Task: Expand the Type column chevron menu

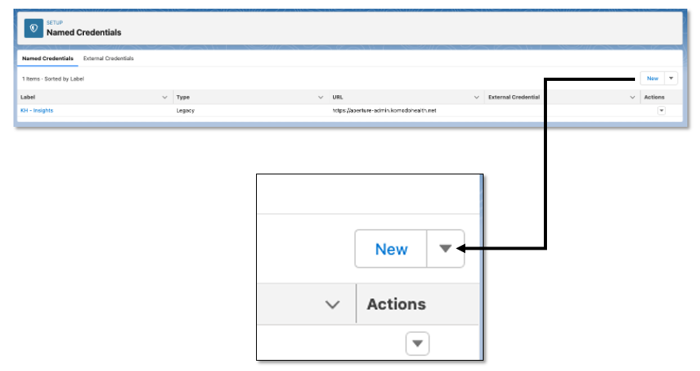Action: coord(320,98)
